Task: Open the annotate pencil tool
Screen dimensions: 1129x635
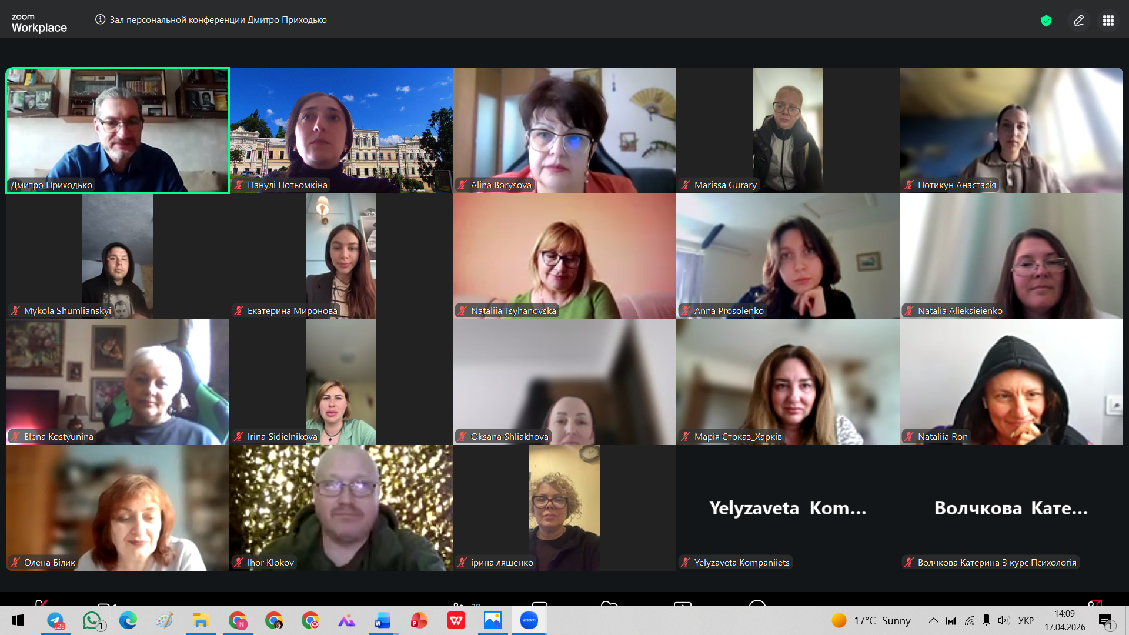Action: tap(1078, 21)
